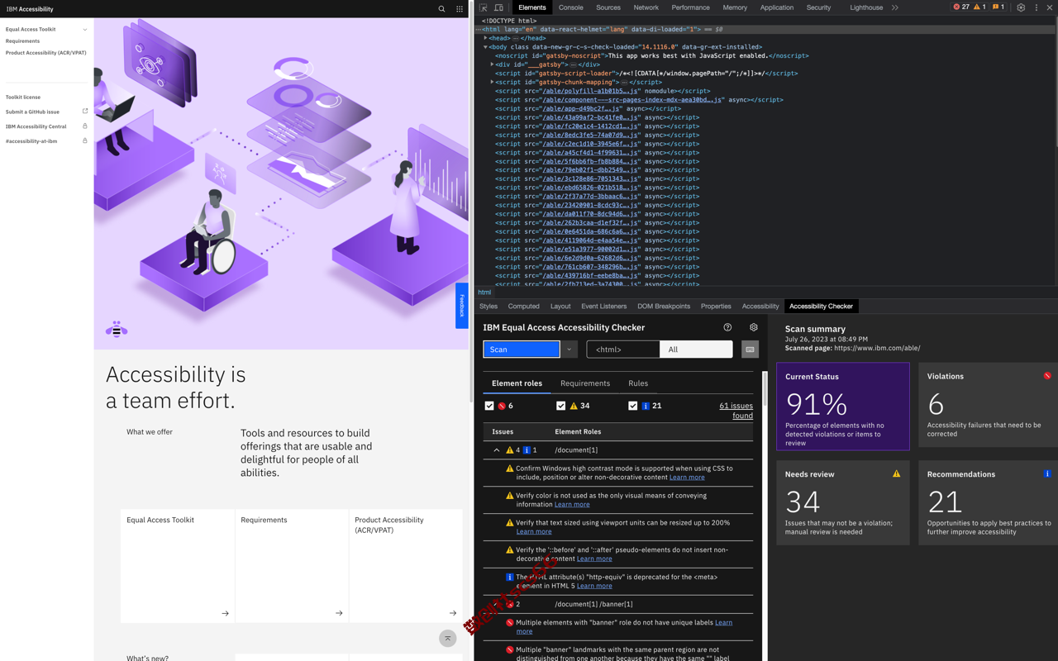1058x661 pixels.
Task: Click the warning icon on the Windows high contrast issue
Action: [x=509, y=468]
